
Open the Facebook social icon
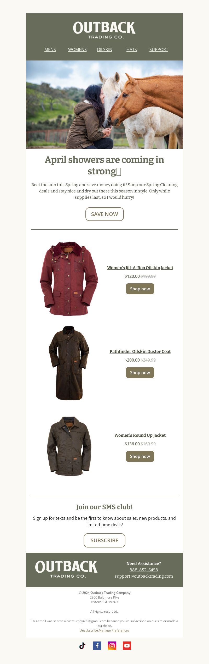tap(97, 646)
